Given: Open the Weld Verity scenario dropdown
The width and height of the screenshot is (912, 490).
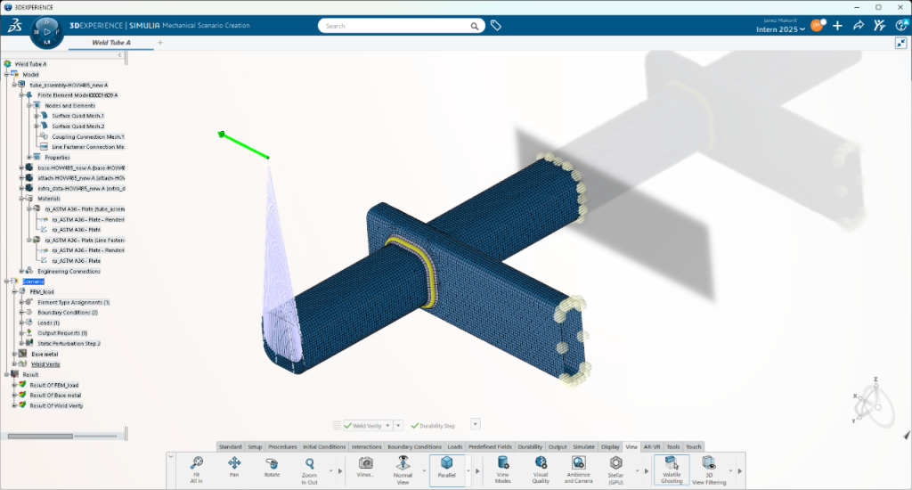Looking at the screenshot, I should tap(387, 425).
